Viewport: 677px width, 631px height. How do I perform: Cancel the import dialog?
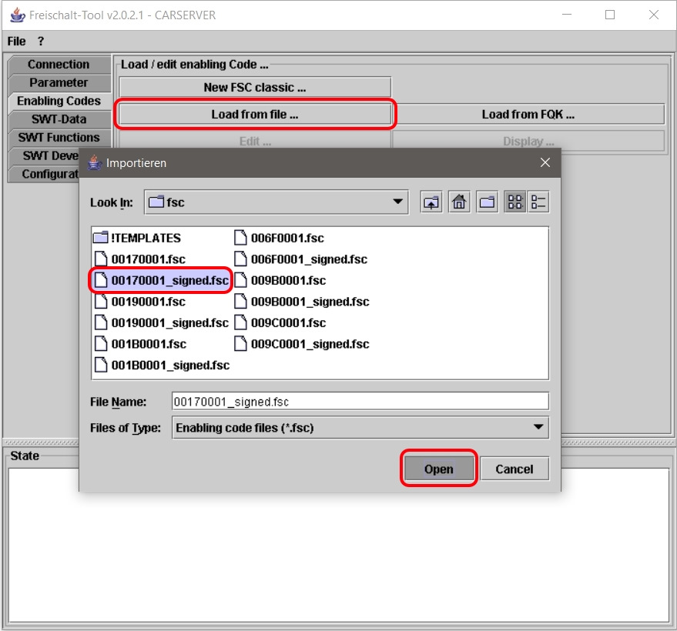pos(514,469)
